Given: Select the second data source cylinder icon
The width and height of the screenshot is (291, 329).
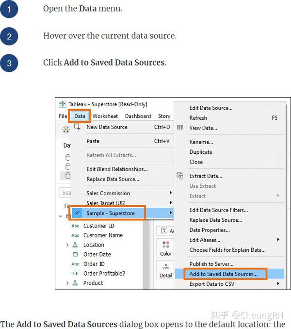Looking at the screenshot, I should click(x=68, y=166).
